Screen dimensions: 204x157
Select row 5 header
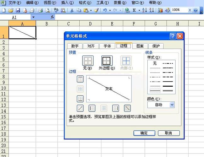4,59
